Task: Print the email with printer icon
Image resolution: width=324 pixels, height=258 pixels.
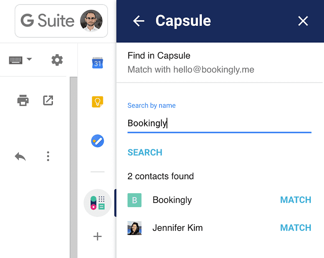Action: point(23,100)
